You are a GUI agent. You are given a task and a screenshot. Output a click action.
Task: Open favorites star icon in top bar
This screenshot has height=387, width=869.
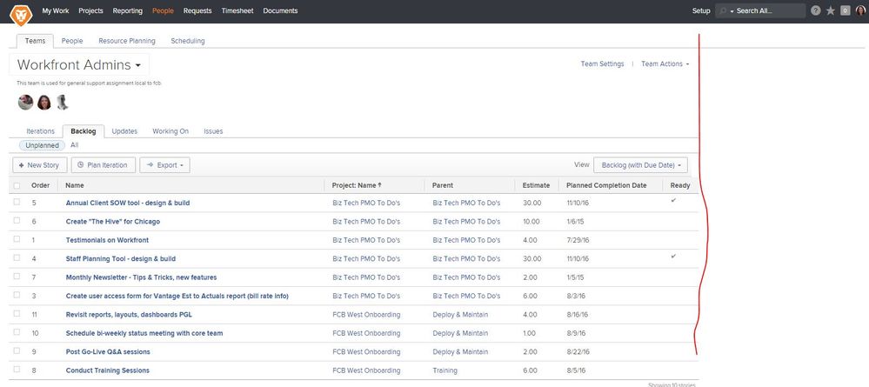tap(830, 10)
